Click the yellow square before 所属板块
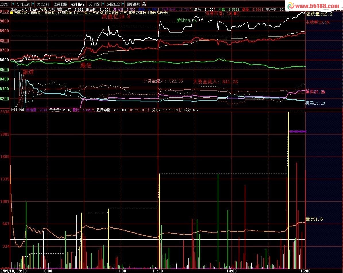 11,13
